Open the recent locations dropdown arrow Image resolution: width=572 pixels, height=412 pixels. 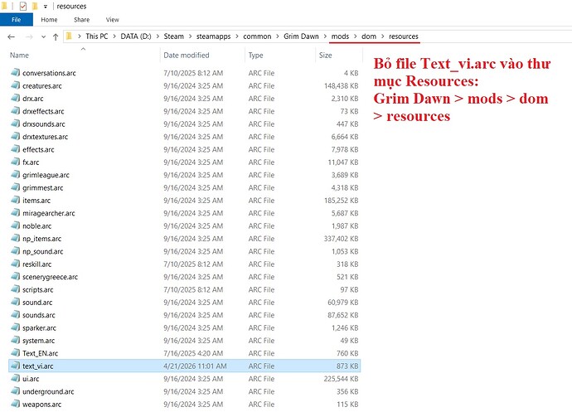click(43, 36)
